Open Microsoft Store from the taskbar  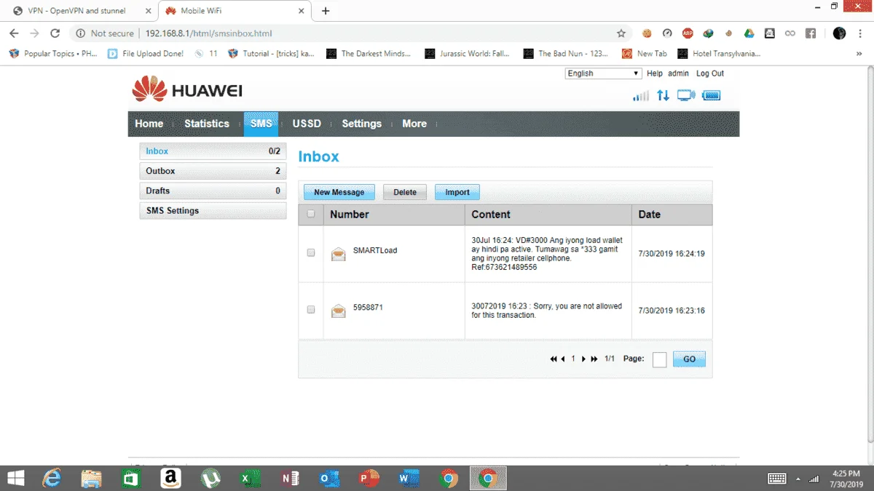tap(131, 478)
